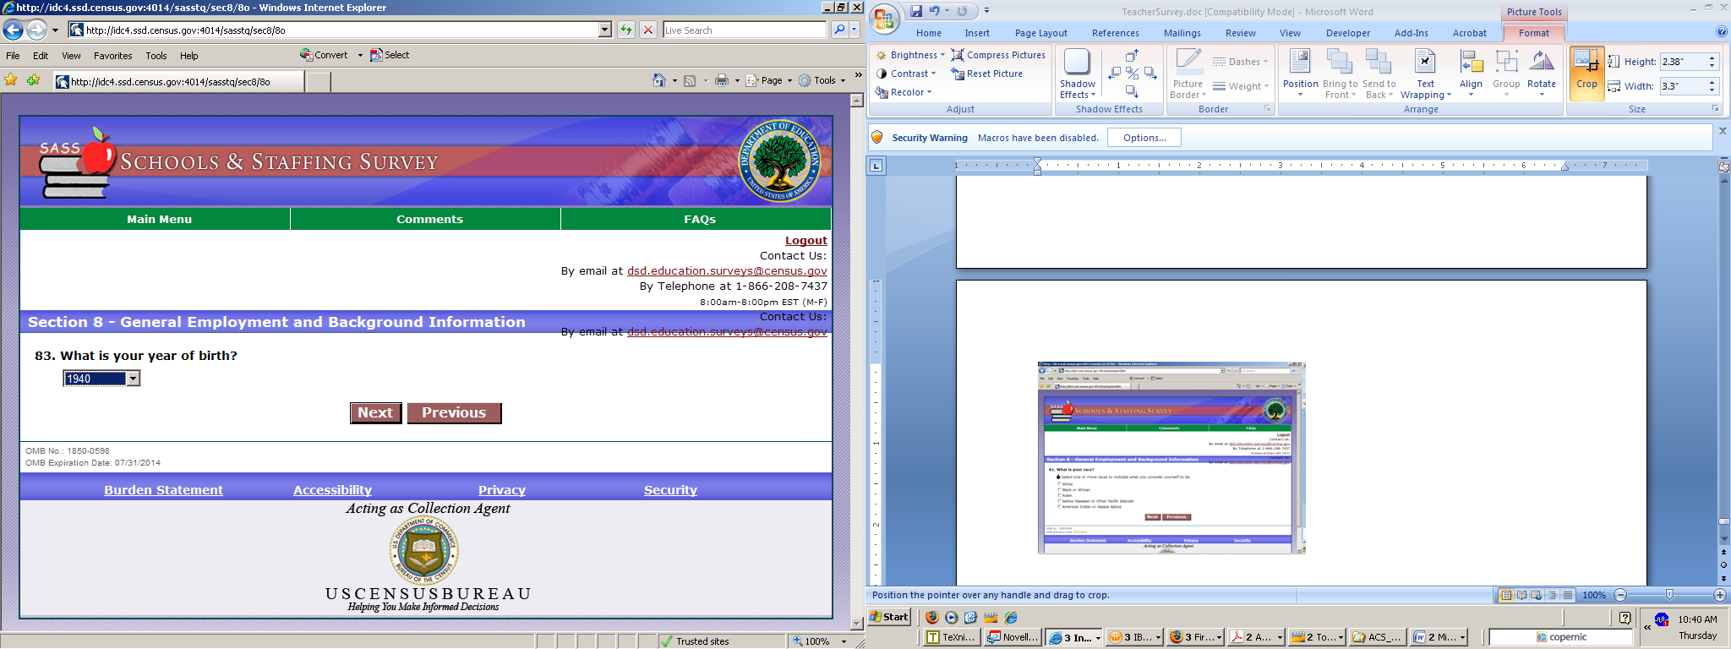Select the inserted screenshot picture in Word

pos(1171,457)
